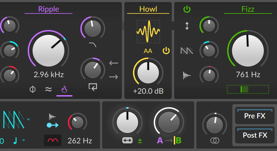Open the sawtooth waveform shape dropdown
Image resolution: width=277 pixels, height=151 pixels.
[28, 120]
